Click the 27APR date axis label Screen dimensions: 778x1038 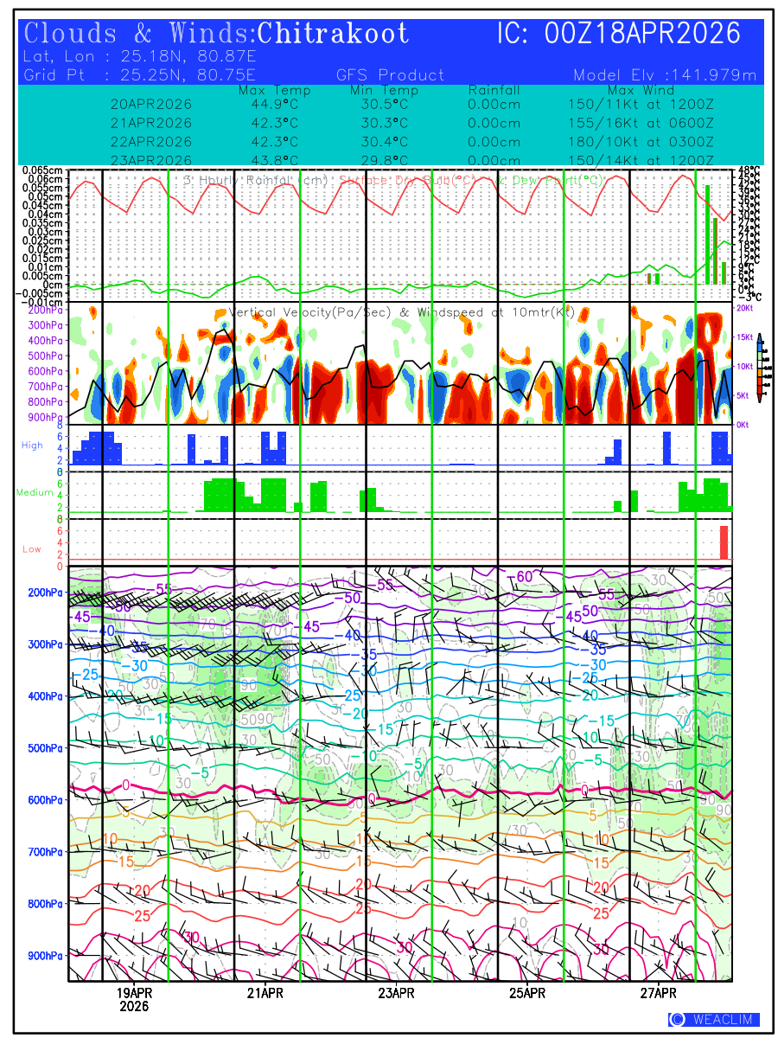(659, 992)
